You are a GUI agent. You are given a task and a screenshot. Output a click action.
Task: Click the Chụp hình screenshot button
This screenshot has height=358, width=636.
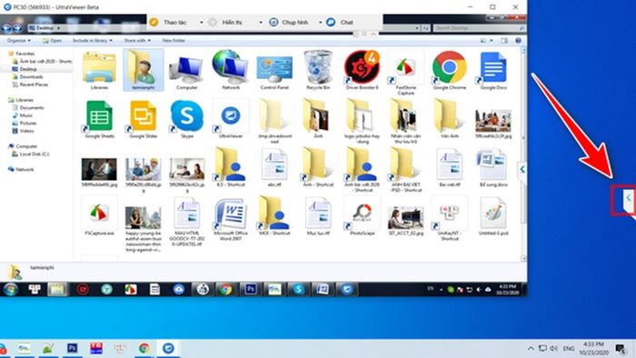click(x=295, y=23)
